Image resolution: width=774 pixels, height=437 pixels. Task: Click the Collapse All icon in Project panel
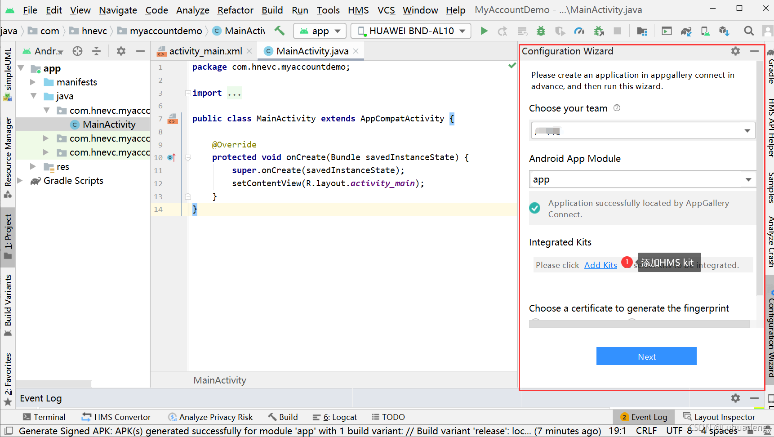(96, 51)
